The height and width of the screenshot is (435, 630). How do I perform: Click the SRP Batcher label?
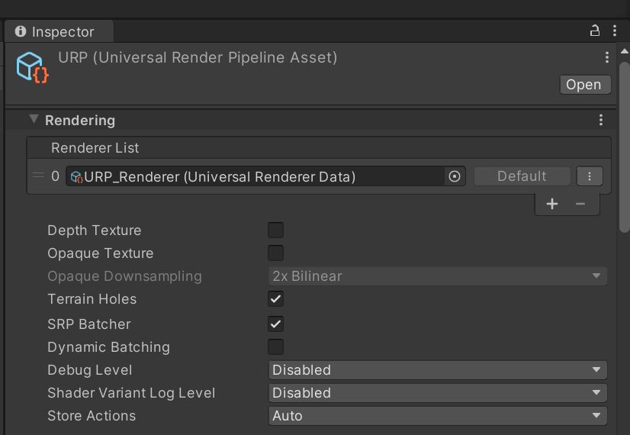[x=89, y=324]
